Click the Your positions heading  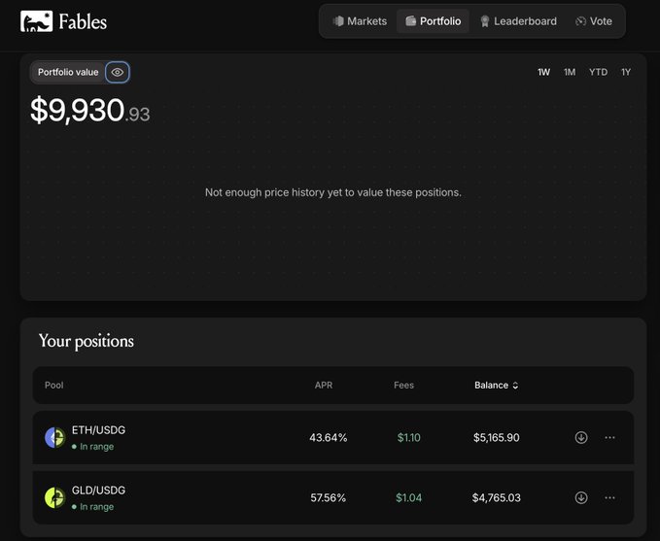click(x=87, y=341)
